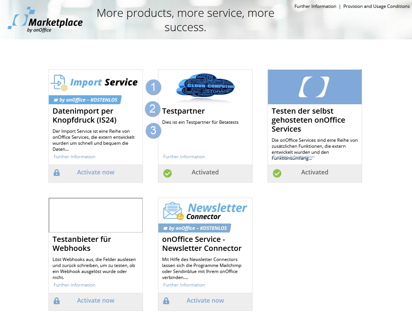Click the Cloud Computing image of Testpartner
The height and width of the screenshot is (315, 412).
point(205,87)
